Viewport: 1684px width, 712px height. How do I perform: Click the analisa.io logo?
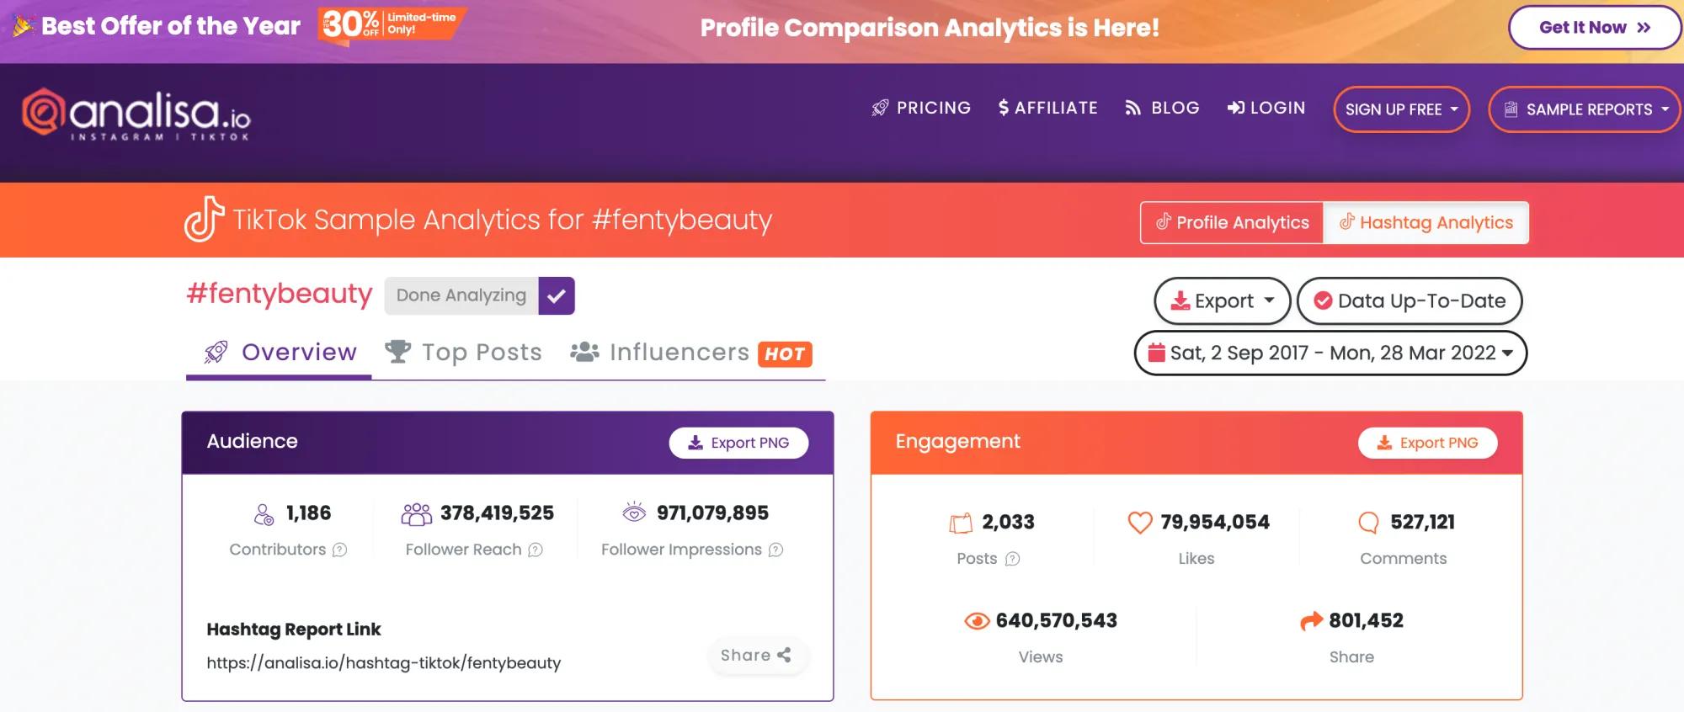click(x=136, y=114)
